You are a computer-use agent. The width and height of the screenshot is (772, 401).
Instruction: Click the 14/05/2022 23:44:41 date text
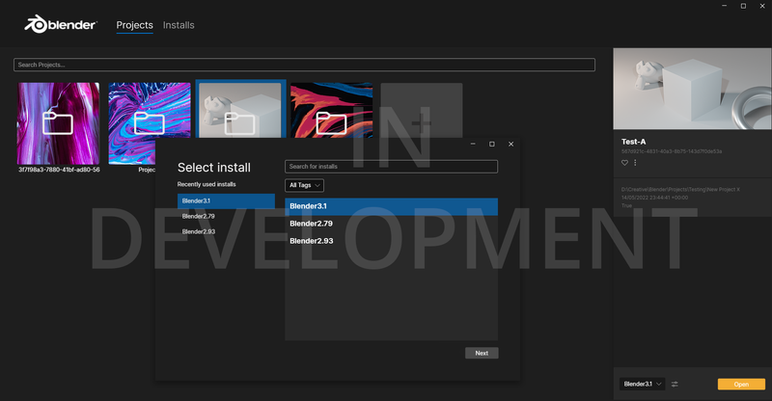(x=654, y=198)
